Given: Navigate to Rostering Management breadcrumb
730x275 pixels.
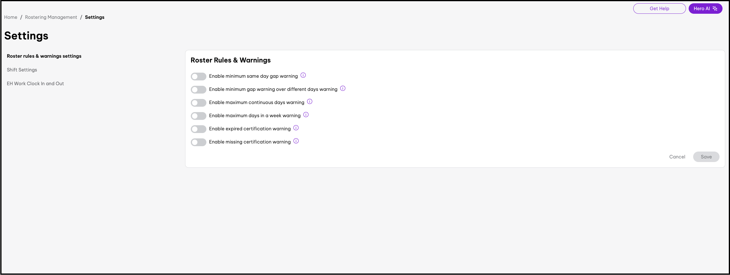Looking at the screenshot, I should [x=51, y=17].
